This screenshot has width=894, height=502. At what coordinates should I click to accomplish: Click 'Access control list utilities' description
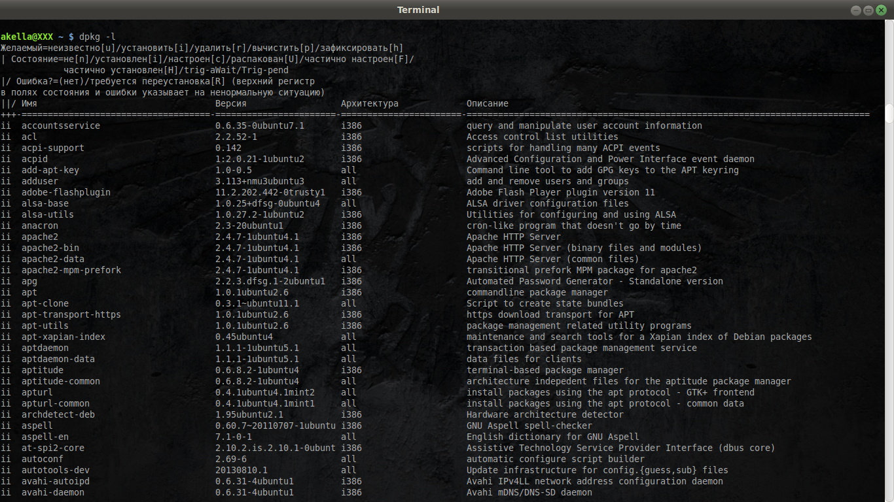click(543, 137)
